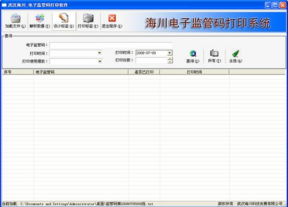The height and width of the screenshot is (207, 288).
Task: Click the 打印时间 table column header
Action: [x=194, y=72]
